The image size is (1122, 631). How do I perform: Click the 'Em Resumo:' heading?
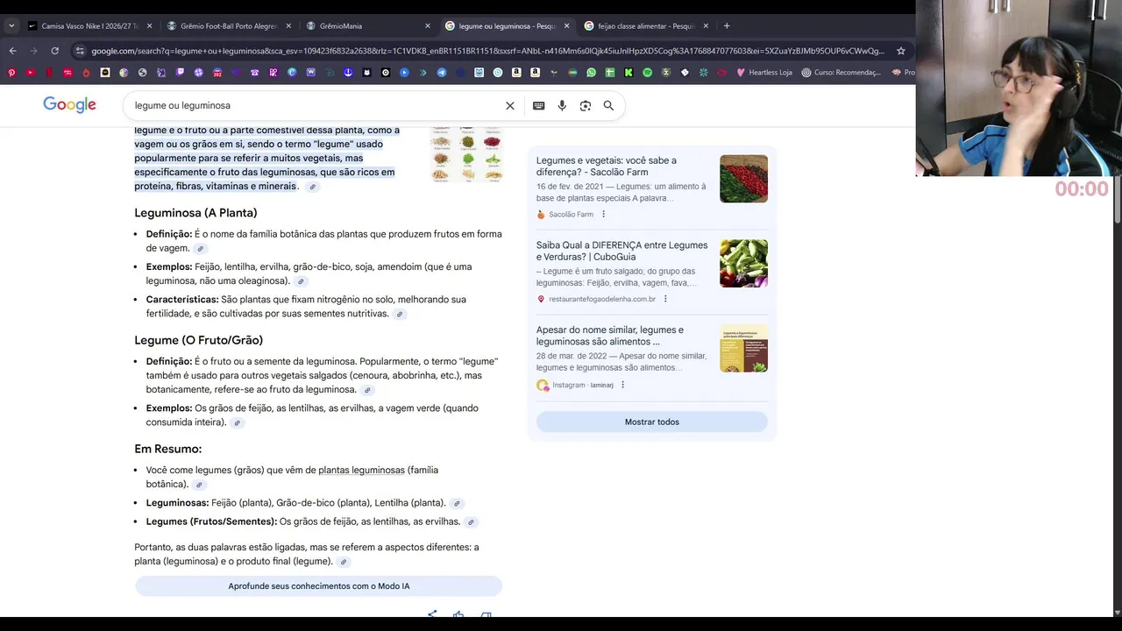pyautogui.click(x=167, y=449)
